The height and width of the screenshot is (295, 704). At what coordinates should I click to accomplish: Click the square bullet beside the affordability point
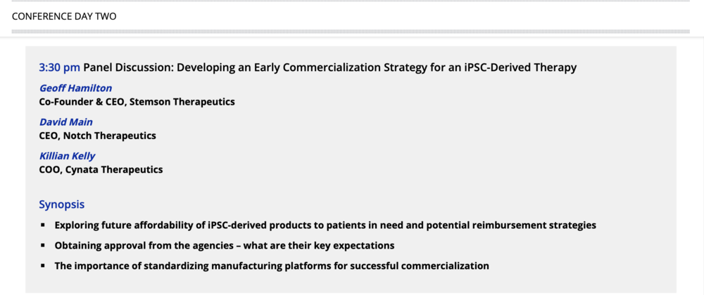(43, 225)
